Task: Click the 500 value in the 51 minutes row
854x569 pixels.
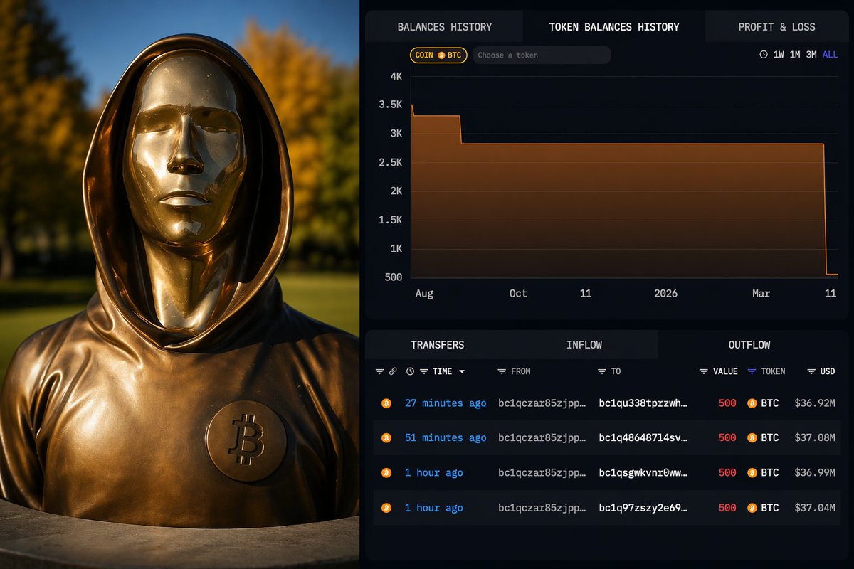Action: (x=727, y=438)
